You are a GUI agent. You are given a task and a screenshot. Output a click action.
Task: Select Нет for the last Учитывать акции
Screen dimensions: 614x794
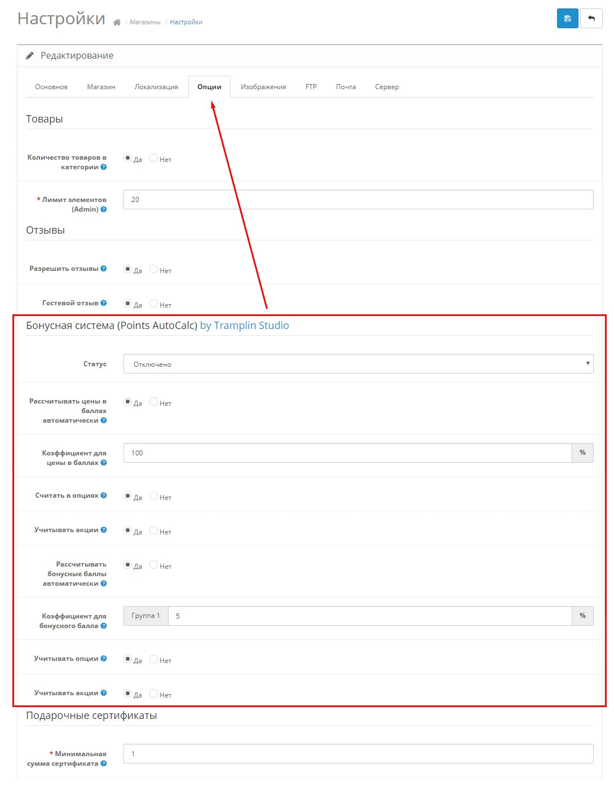click(x=153, y=694)
